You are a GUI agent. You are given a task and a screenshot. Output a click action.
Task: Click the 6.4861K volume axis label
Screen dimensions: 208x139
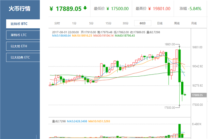[x=197, y=124]
